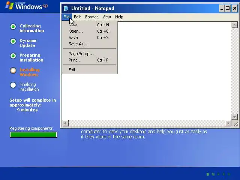Viewport: 240px width, 180px height.
Task: Select Exit from the File menu
Action: point(90,70)
